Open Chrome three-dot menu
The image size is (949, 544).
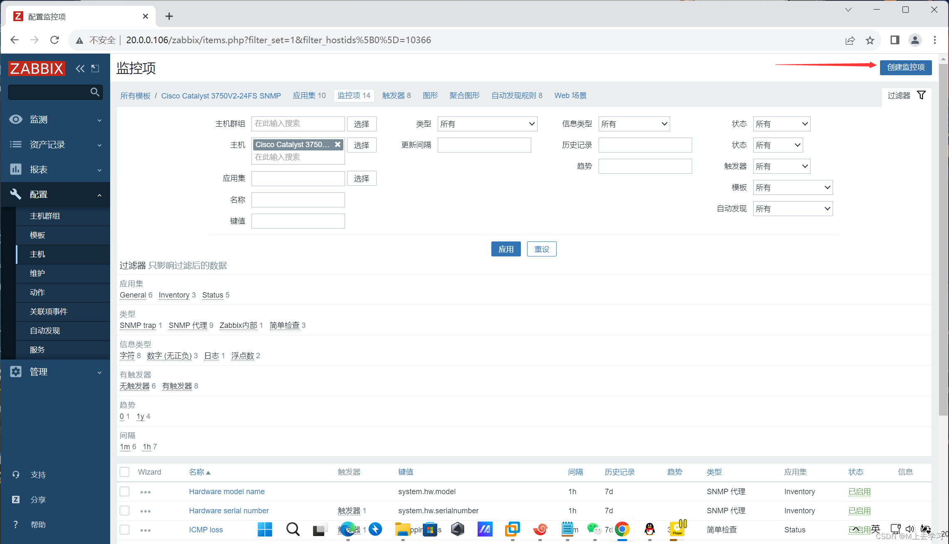pyautogui.click(x=935, y=40)
